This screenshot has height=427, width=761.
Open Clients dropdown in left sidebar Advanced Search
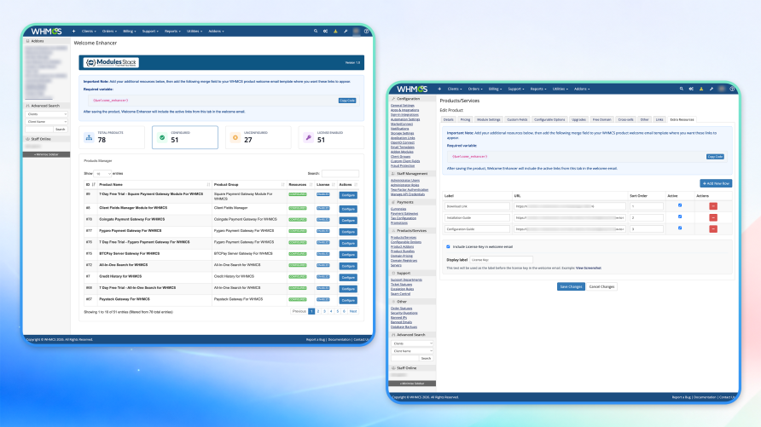coord(46,114)
